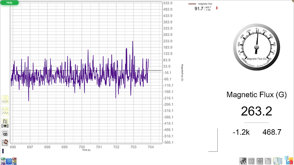Viewport: 294px width, 165px height.
Task: Open the colorful puzzle pieces plugin icon
Action: click(289, 160)
